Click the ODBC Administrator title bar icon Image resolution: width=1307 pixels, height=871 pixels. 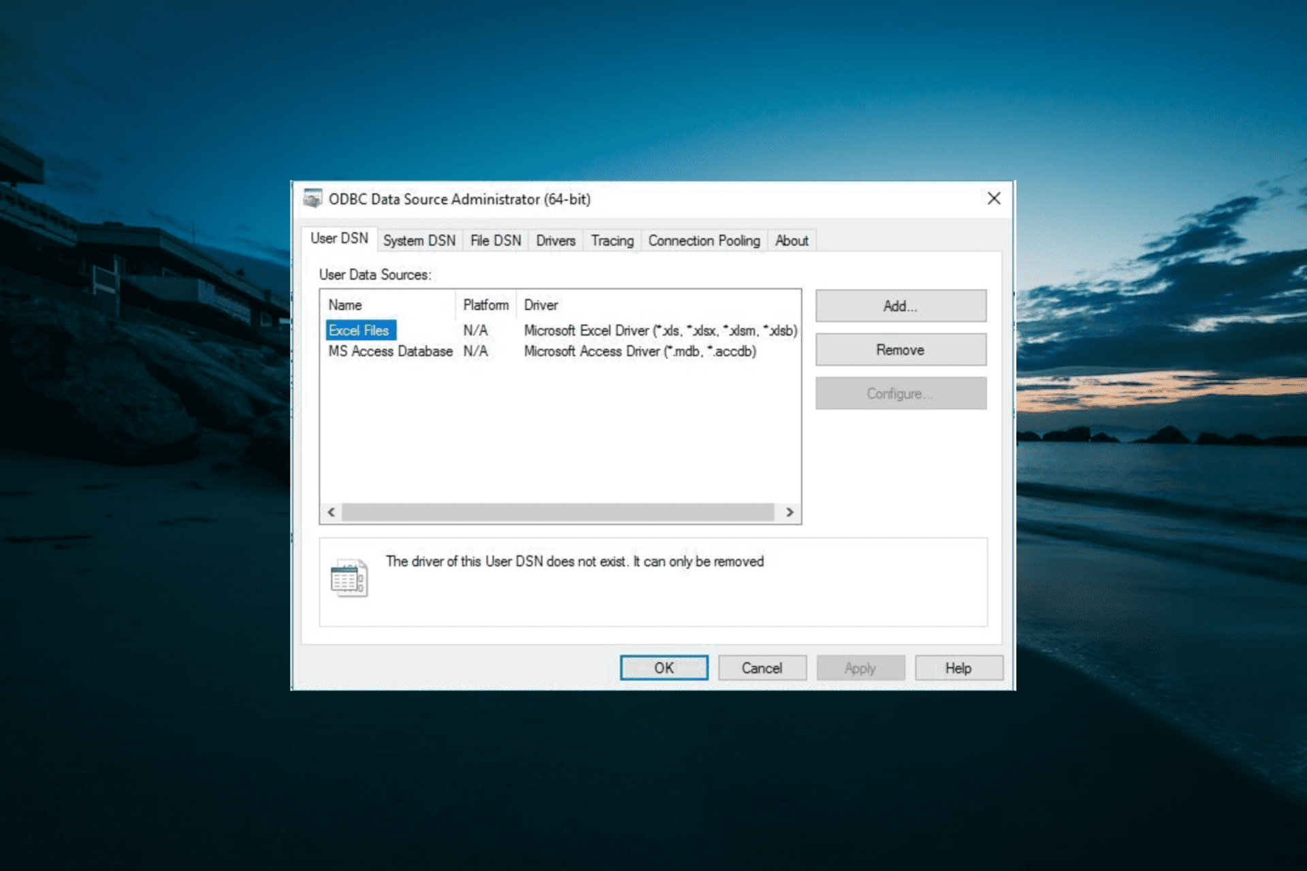(x=312, y=199)
